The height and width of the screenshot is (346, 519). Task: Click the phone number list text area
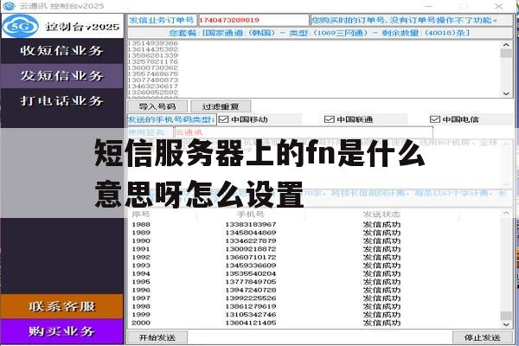315,69
